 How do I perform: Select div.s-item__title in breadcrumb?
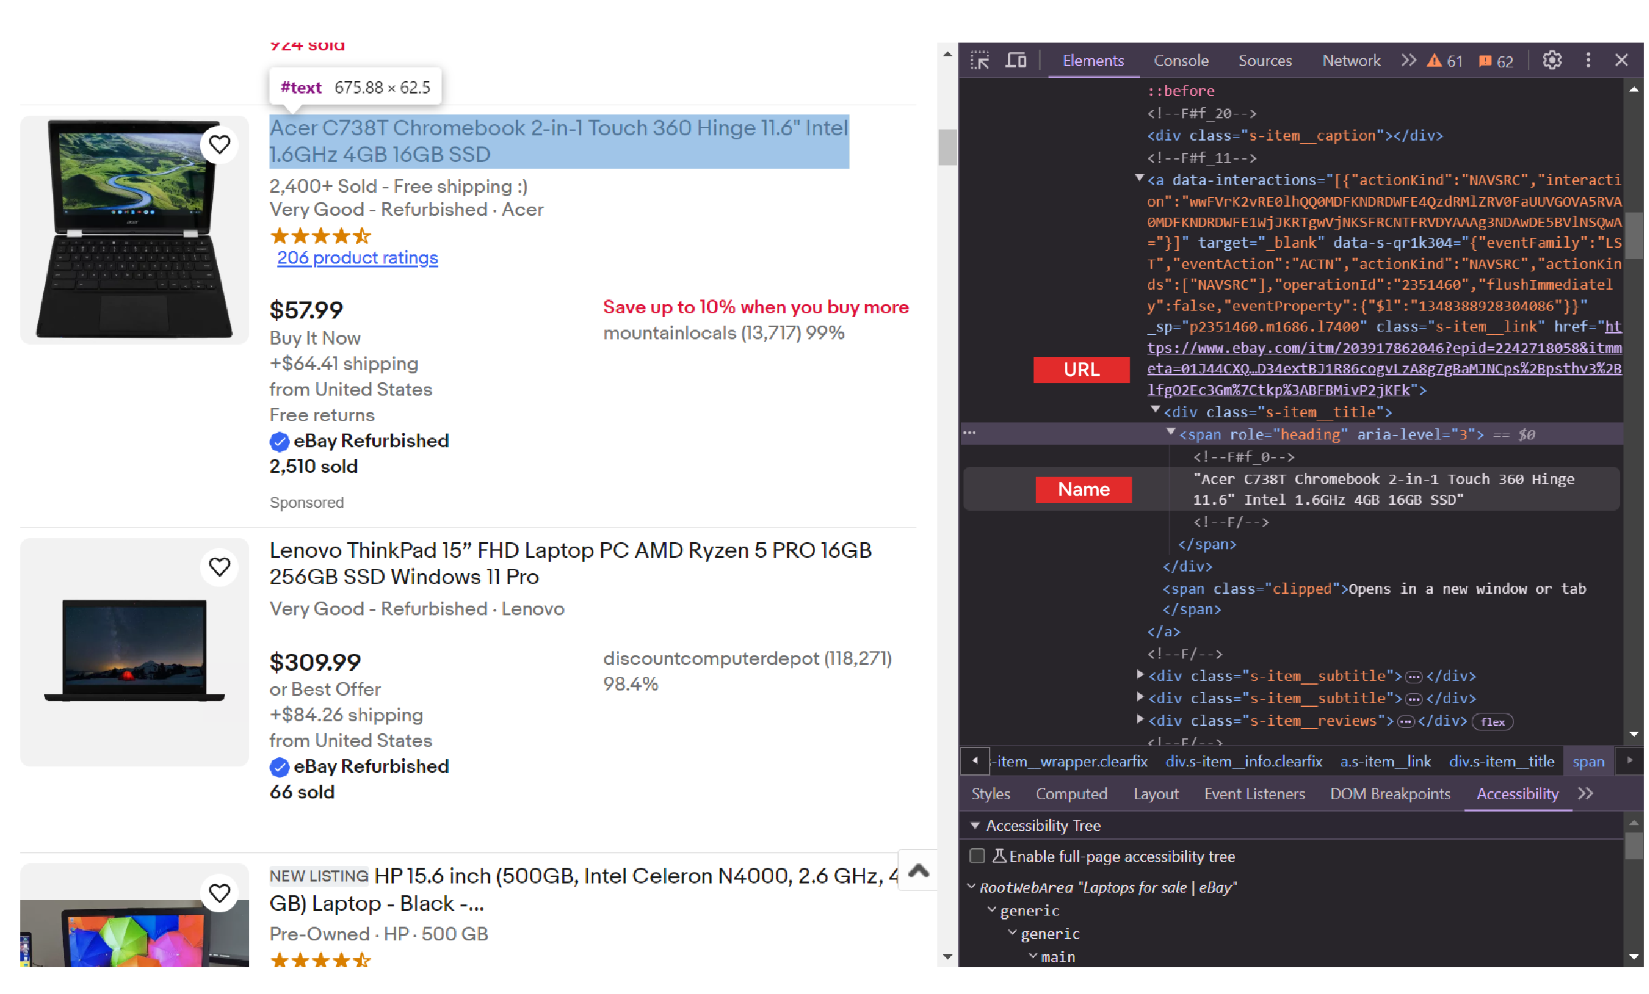coord(1501,761)
